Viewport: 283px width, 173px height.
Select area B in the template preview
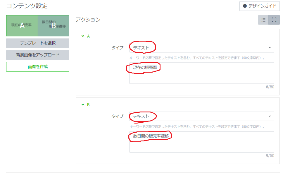tap(54, 25)
